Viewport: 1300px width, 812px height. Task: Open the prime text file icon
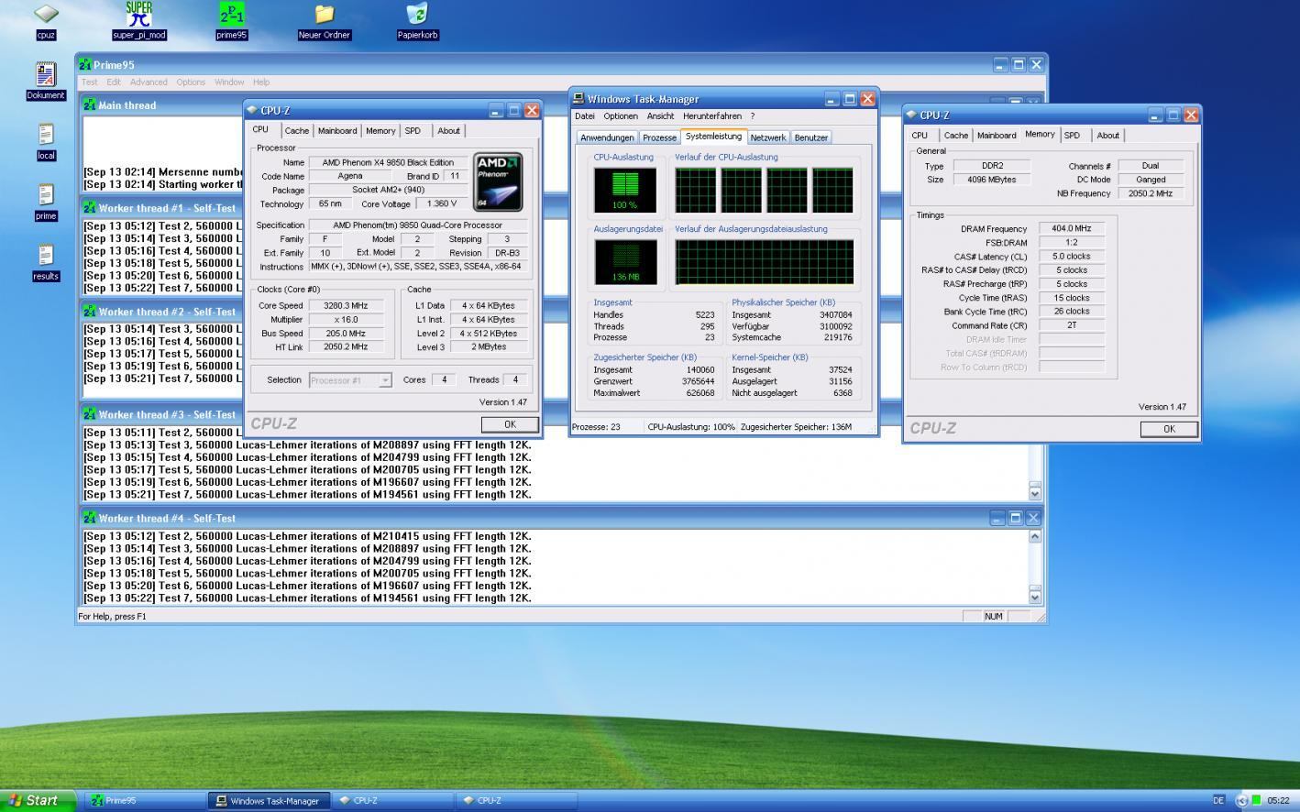[x=46, y=194]
